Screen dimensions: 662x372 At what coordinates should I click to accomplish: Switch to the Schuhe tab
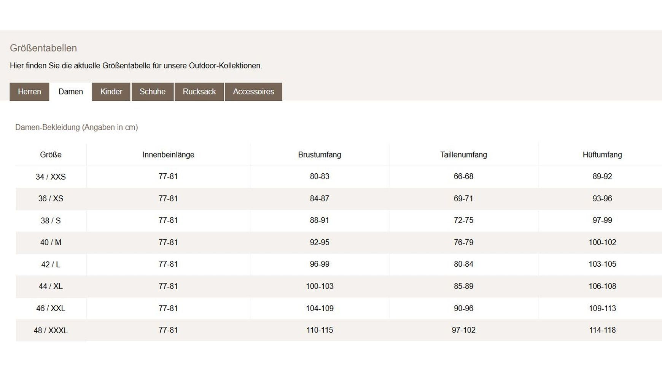tap(153, 92)
